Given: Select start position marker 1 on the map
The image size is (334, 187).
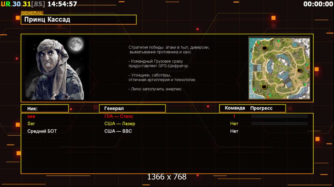Looking at the screenshot, I should pyautogui.click(x=300, y=71).
